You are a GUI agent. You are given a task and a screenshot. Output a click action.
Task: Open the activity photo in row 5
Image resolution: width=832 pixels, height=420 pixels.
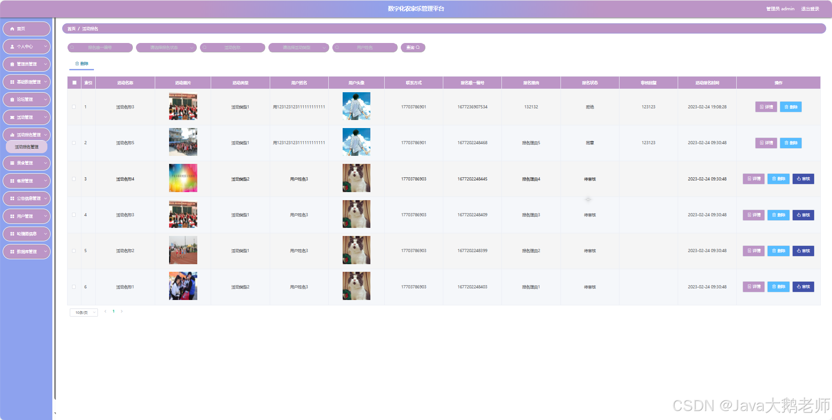point(183,250)
